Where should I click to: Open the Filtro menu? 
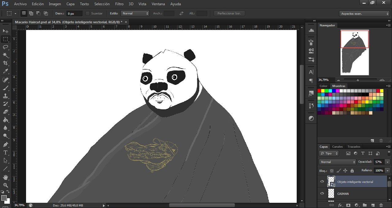(x=119, y=4)
